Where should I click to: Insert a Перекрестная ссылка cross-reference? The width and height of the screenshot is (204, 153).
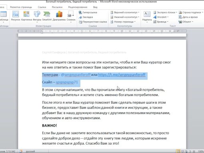[x=93, y=22]
